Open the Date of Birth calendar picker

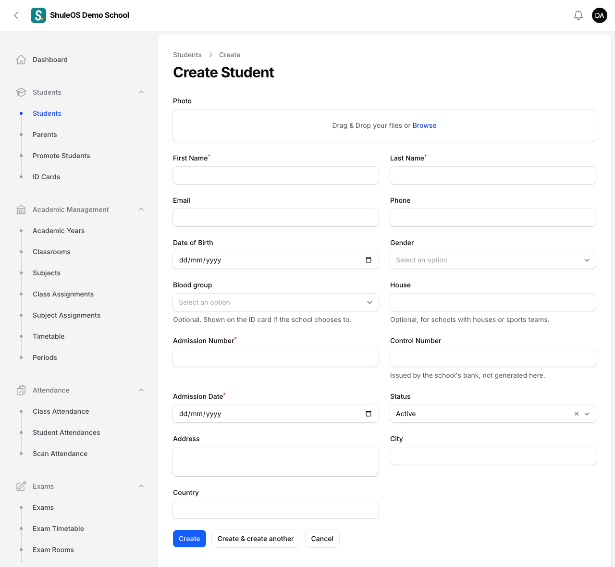(x=369, y=260)
